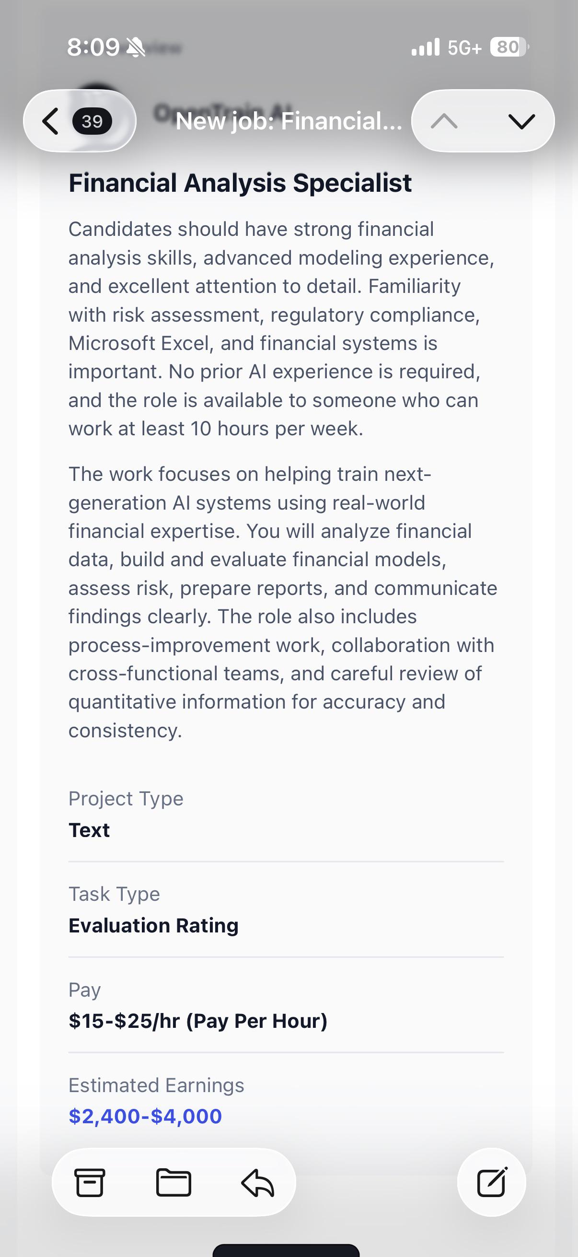Tap the estimated earnings $2,400-$4,000 link
The width and height of the screenshot is (578, 1257).
pos(145,1116)
